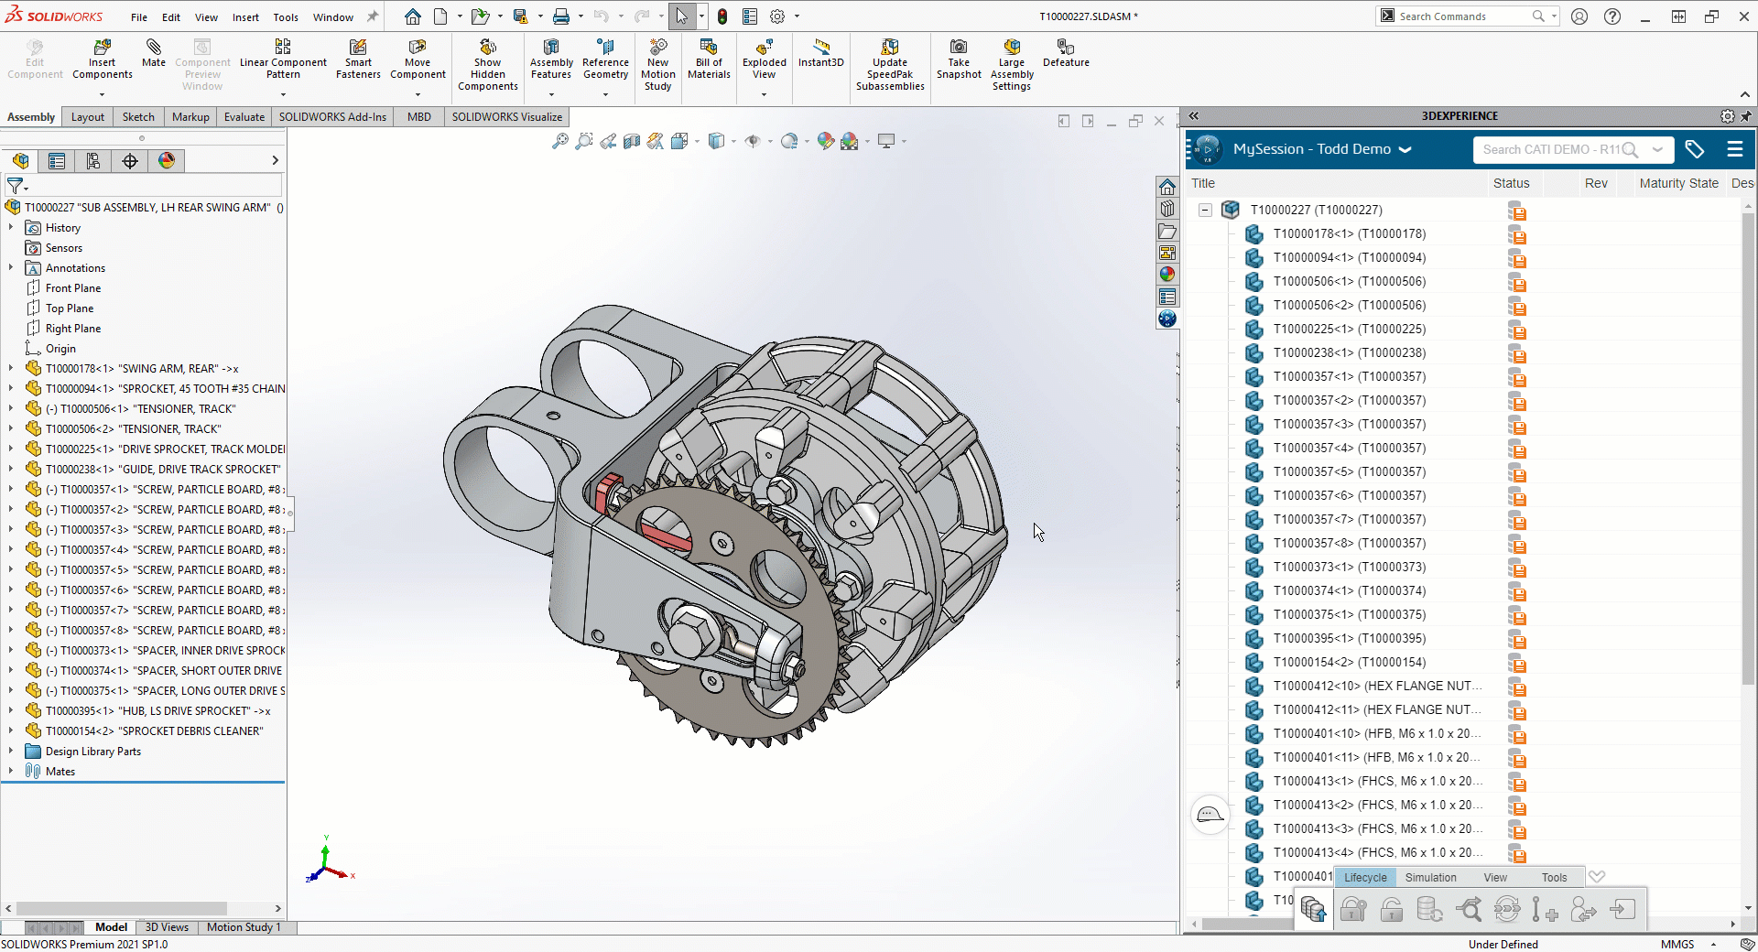This screenshot has width=1758, height=952.
Task: Switch to Motion Study 1 tab
Action: [x=244, y=927]
